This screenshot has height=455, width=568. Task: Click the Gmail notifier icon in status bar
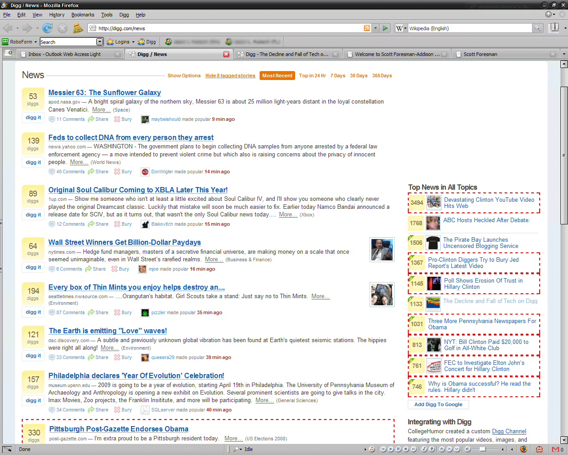pyautogui.click(x=555, y=449)
